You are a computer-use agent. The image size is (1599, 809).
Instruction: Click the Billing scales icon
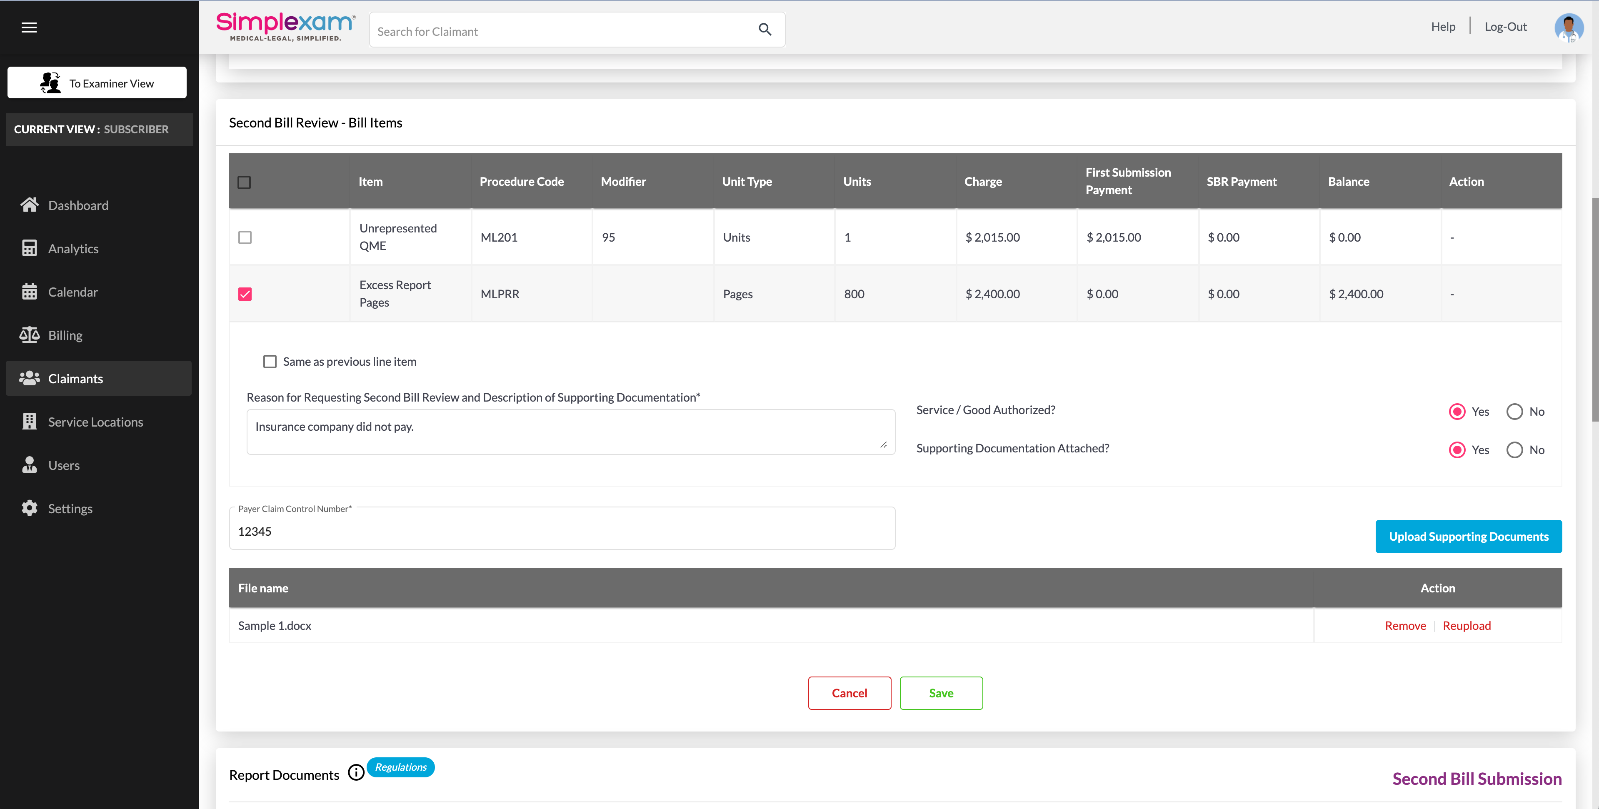[x=29, y=335]
